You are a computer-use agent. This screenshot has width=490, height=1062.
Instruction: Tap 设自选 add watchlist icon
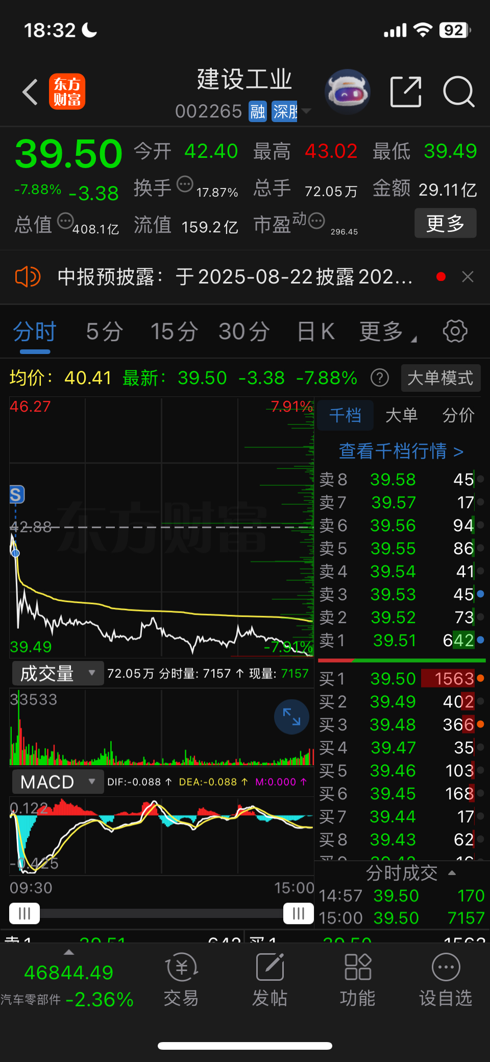click(x=446, y=979)
